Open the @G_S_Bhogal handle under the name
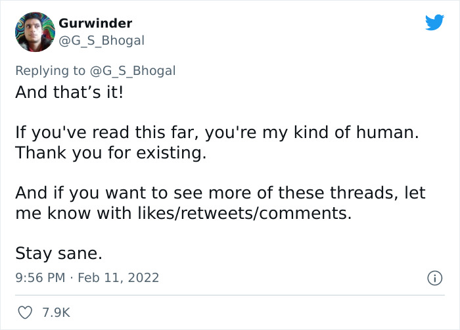The height and width of the screenshot is (330, 460). tap(101, 40)
